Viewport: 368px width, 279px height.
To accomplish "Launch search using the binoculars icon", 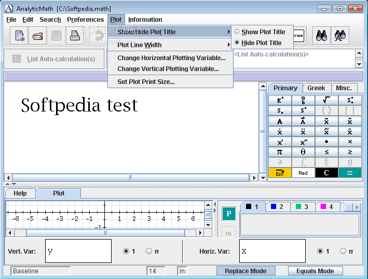I will tap(321, 36).
